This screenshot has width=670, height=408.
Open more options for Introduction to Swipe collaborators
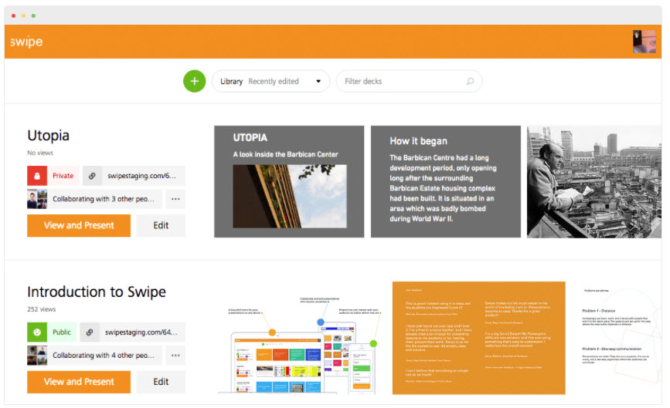click(x=175, y=356)
